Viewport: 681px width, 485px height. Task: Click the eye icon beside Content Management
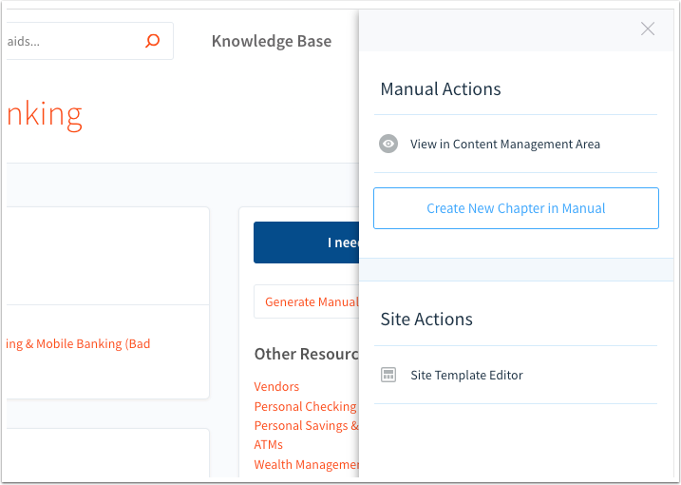(388, 145)
